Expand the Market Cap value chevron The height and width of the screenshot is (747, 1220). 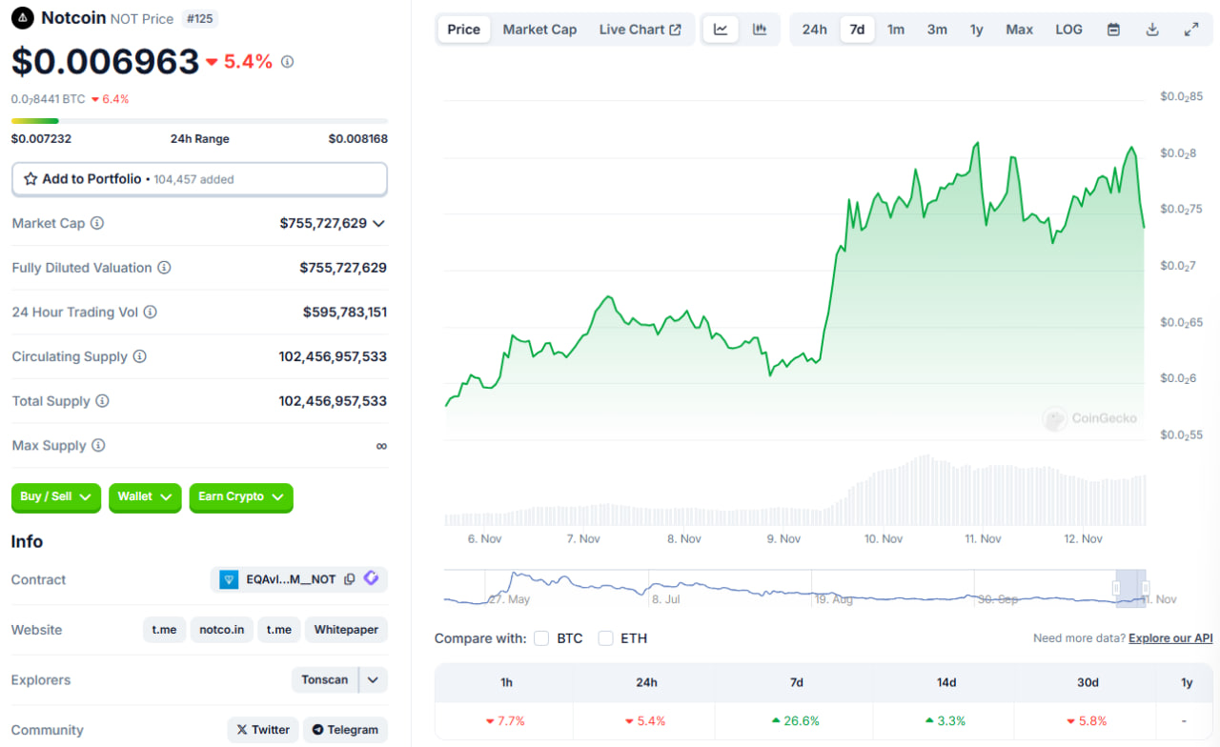pyautogui.click(x=378, y=223)
